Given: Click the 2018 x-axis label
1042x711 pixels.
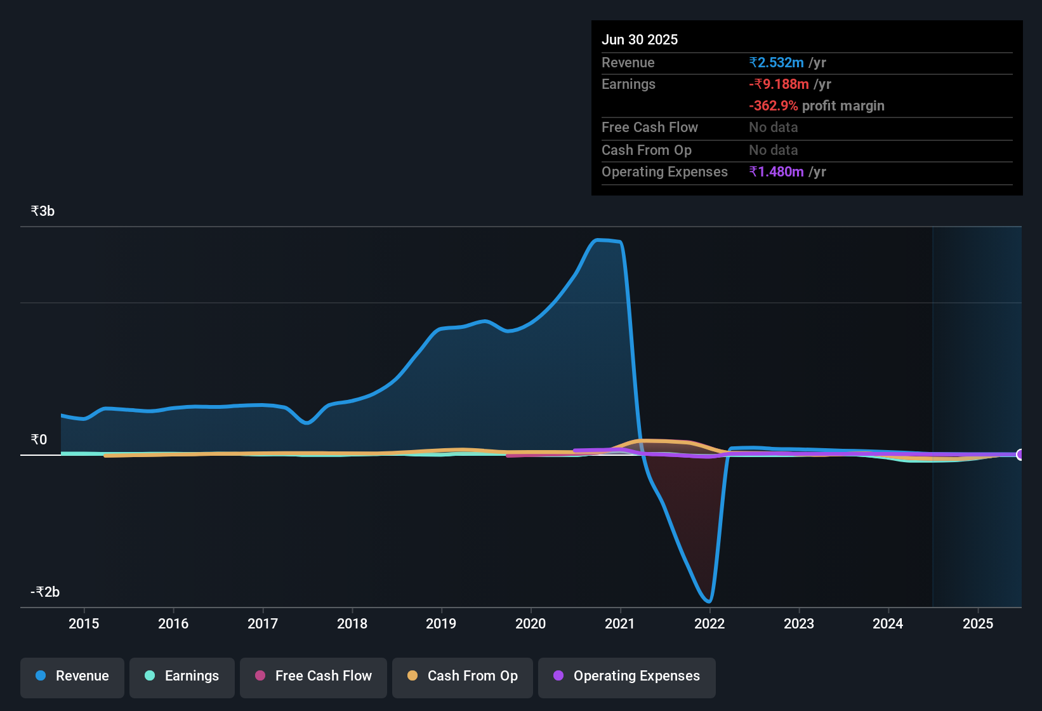Looking at the screenshot, I should tap(352, 623).
